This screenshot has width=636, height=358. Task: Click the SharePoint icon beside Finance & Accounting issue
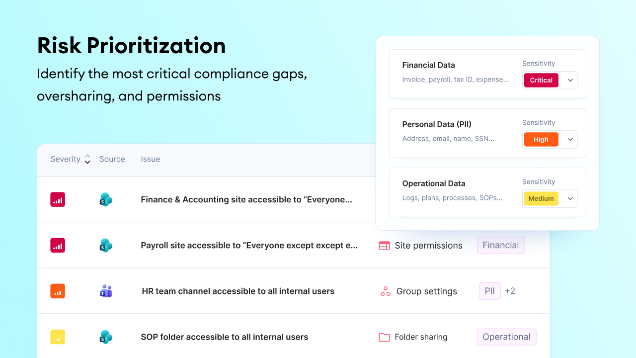tap(106, 199)
